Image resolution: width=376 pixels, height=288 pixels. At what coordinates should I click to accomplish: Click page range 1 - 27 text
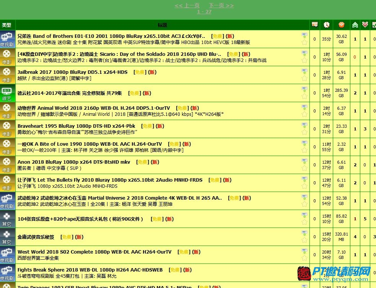point(204,12)
